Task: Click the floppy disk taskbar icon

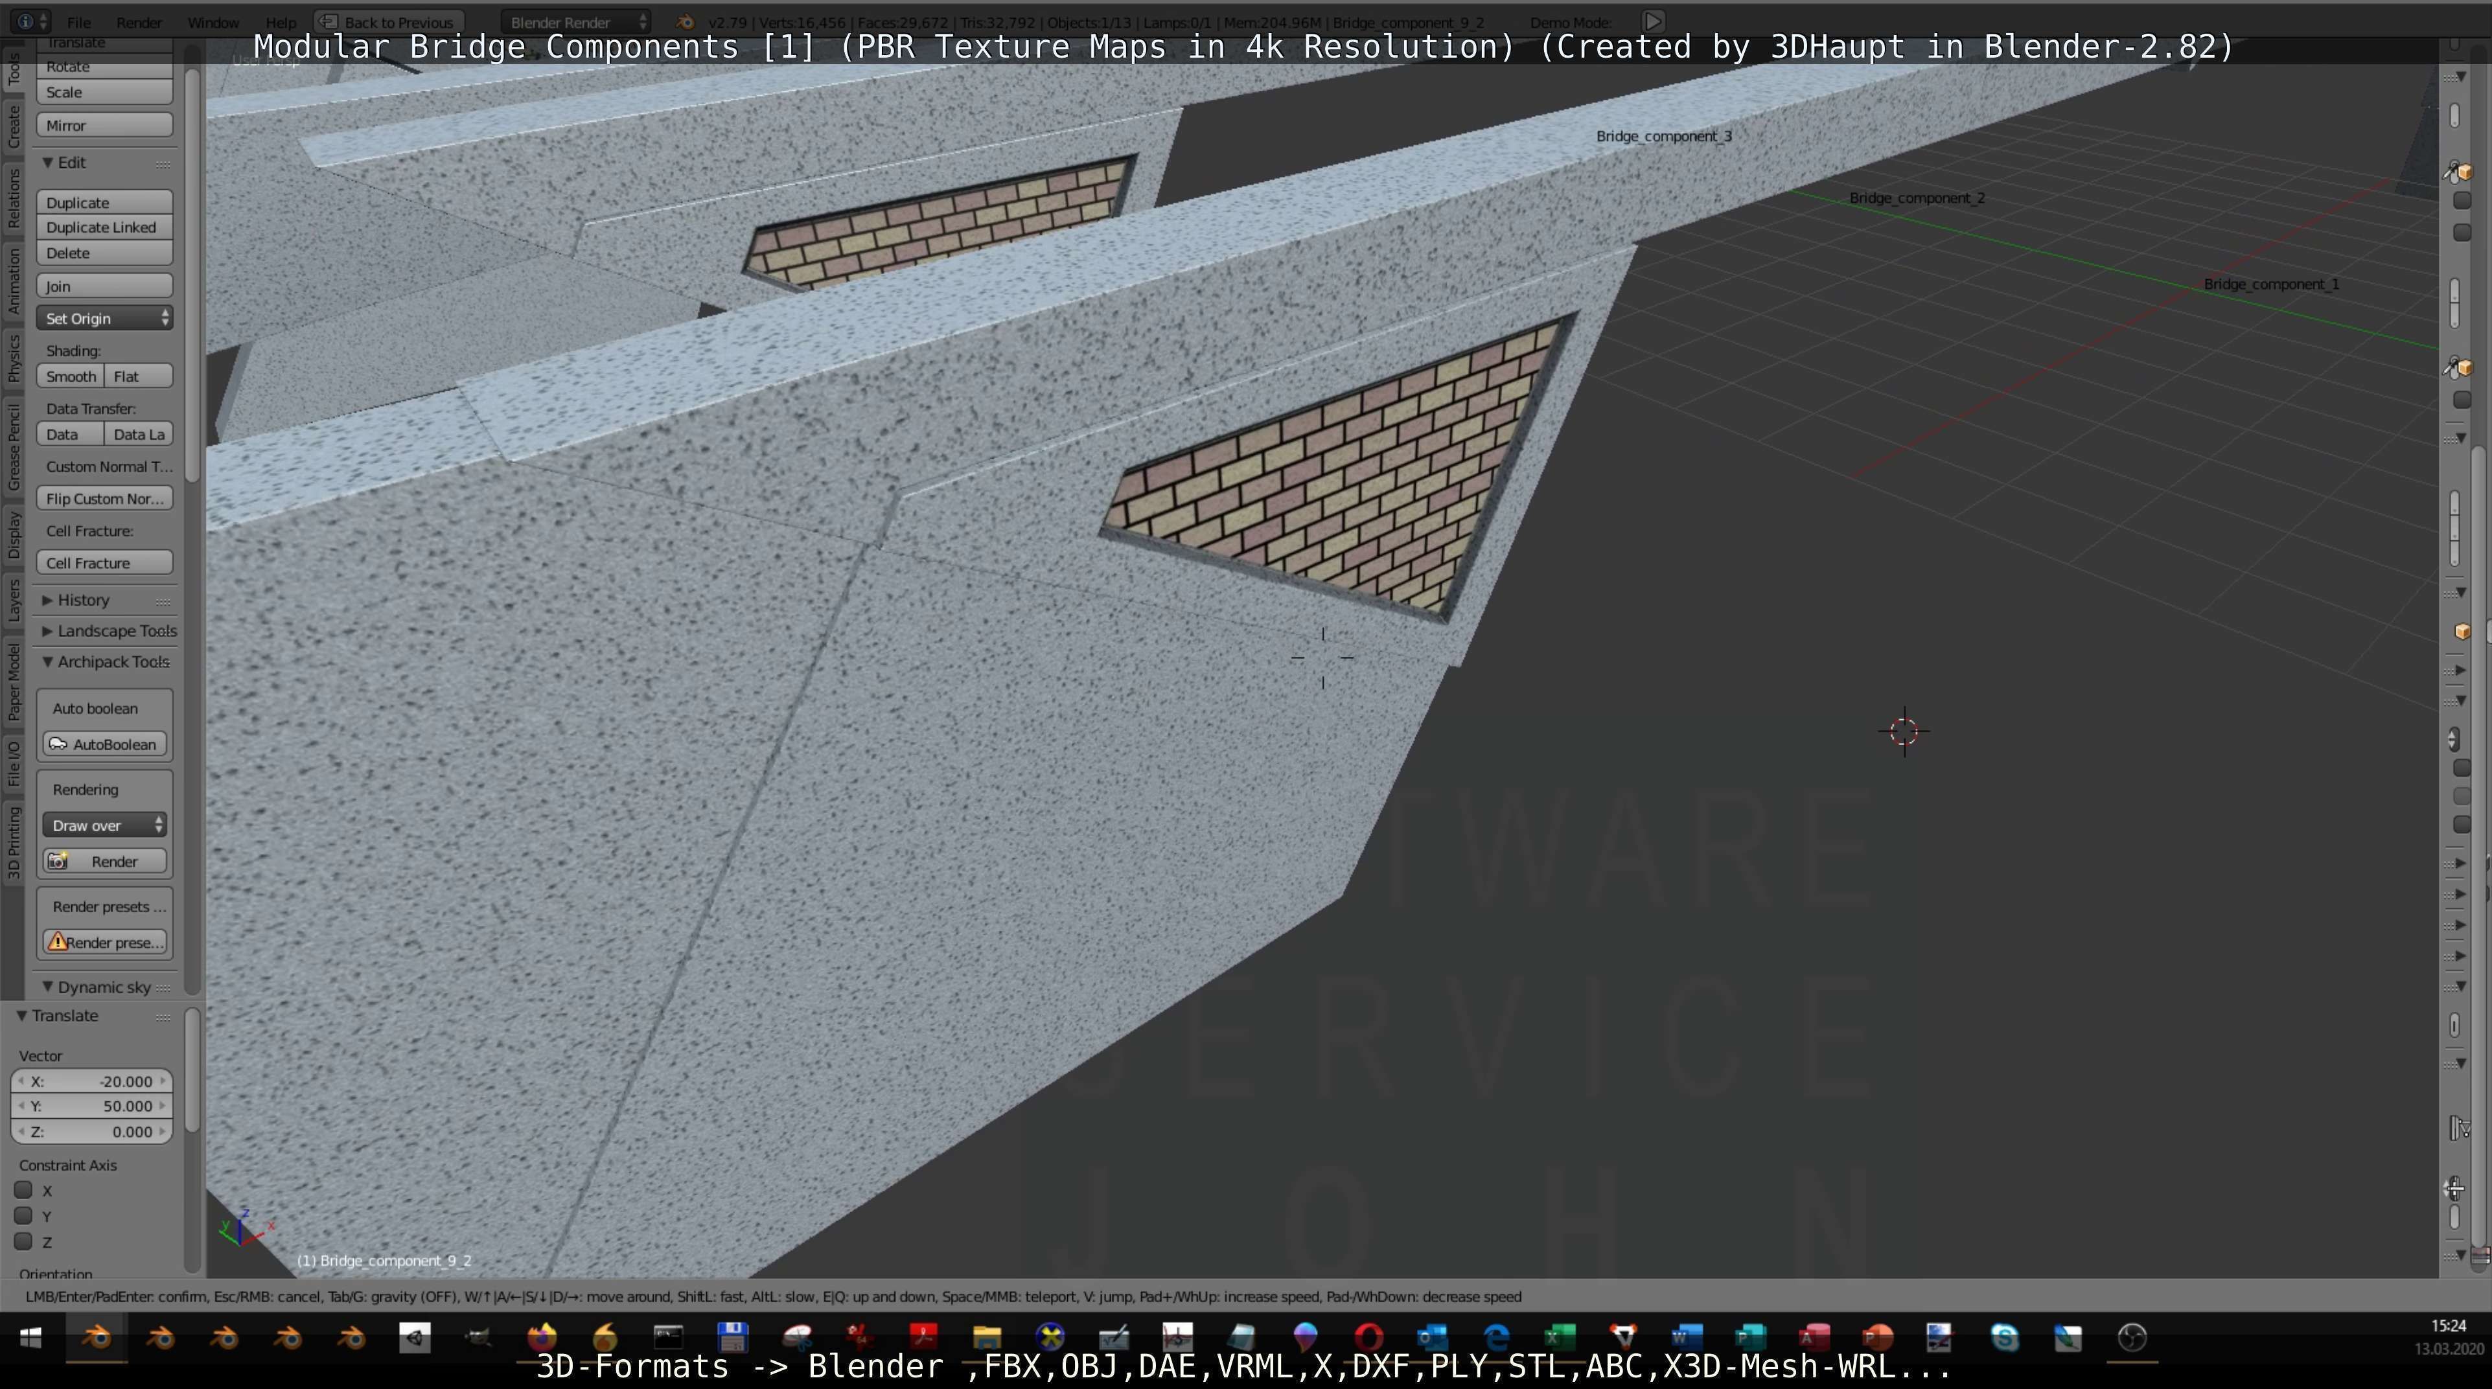Action: click(x=732, y=1338)
